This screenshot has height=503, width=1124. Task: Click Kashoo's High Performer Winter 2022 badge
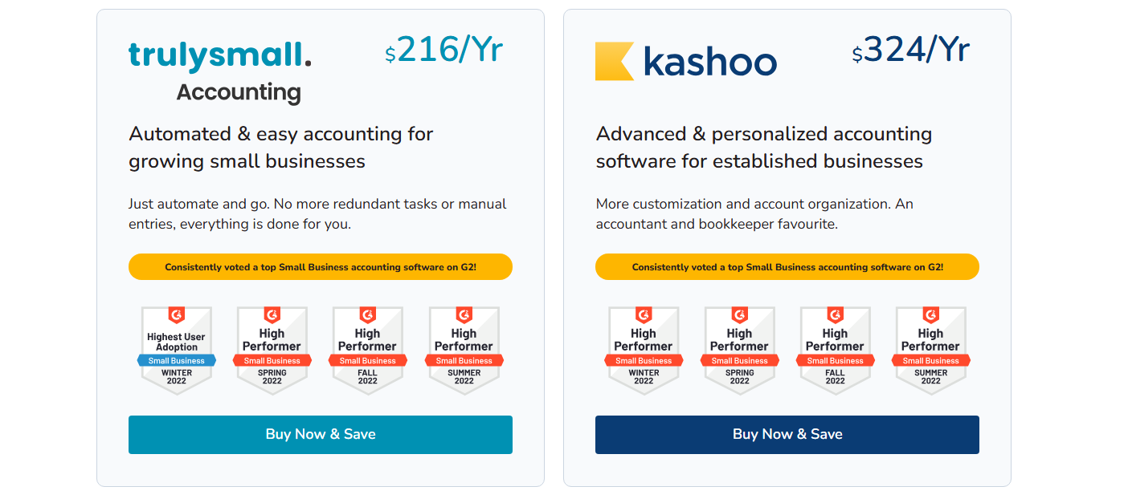[x=644, y=349]
